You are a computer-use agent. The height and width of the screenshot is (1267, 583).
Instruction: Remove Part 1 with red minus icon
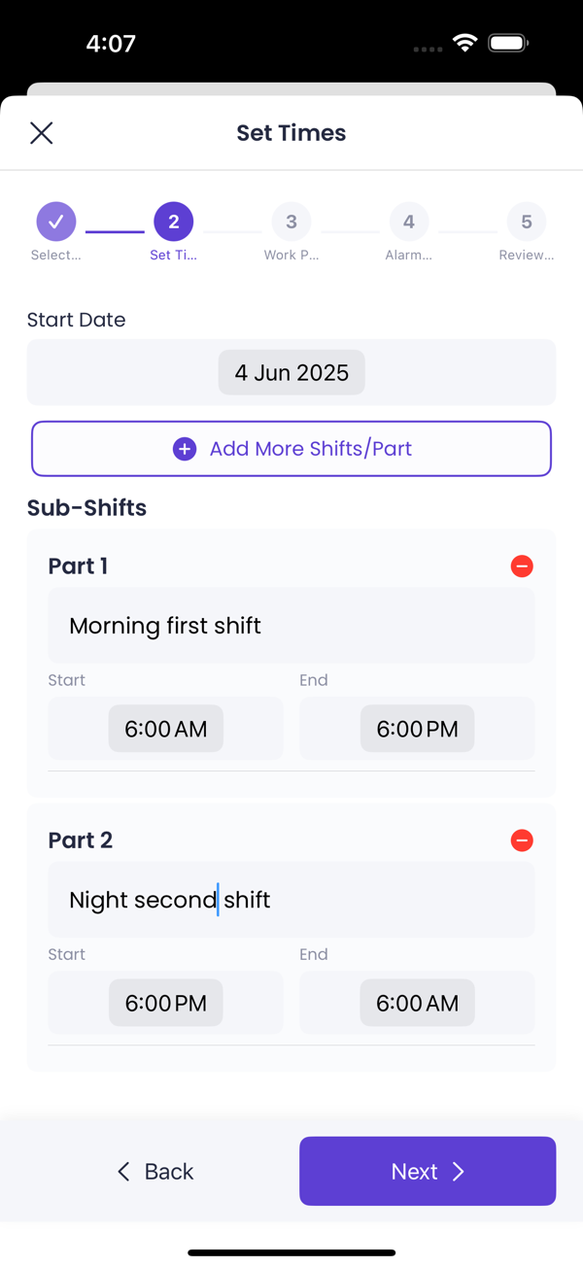tap(522, 565)
